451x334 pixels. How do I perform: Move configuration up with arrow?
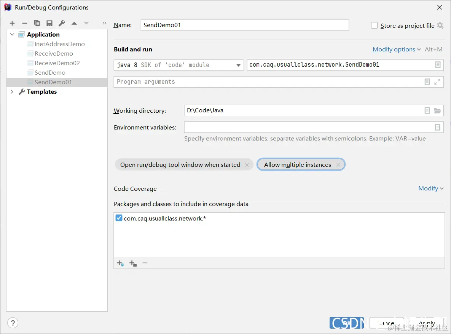tap(74, 23)
